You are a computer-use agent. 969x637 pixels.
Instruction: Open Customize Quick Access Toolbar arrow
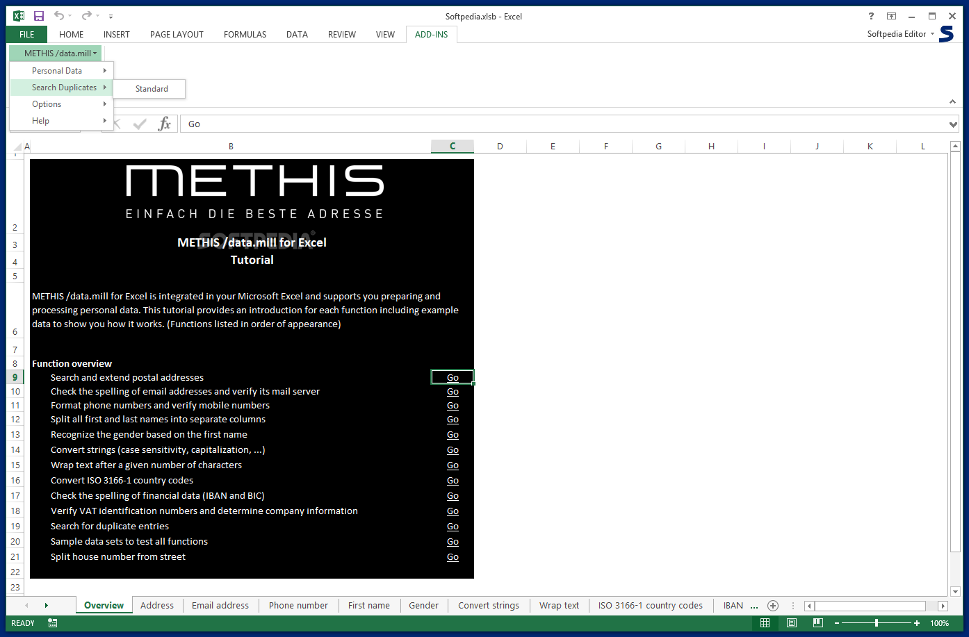111,17
